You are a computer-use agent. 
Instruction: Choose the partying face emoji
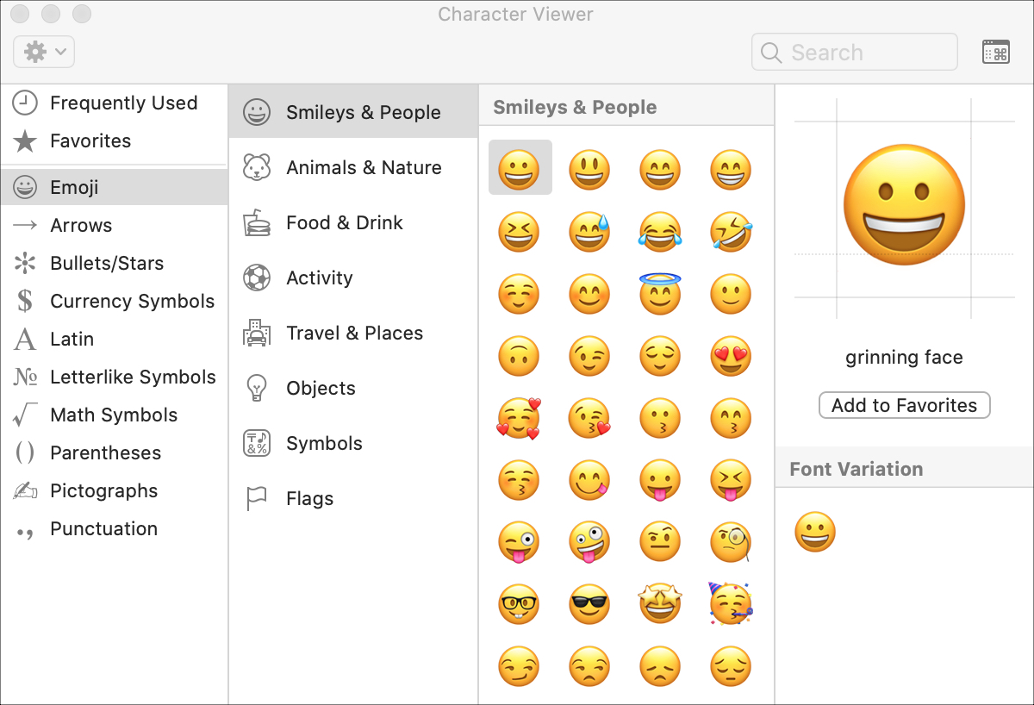[x=731, y=603]
